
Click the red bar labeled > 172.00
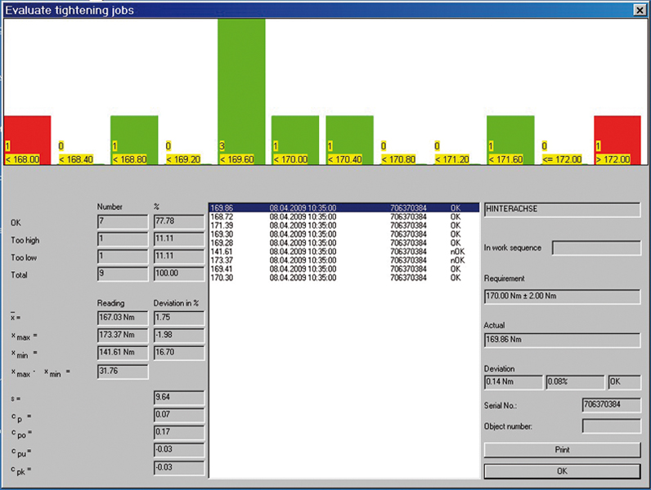[x=617, y=131]
